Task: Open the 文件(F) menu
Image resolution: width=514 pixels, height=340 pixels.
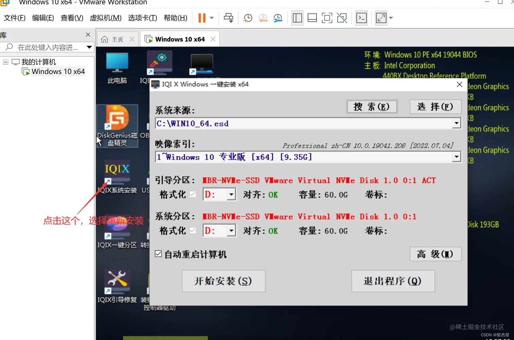Action: (15, 18)
